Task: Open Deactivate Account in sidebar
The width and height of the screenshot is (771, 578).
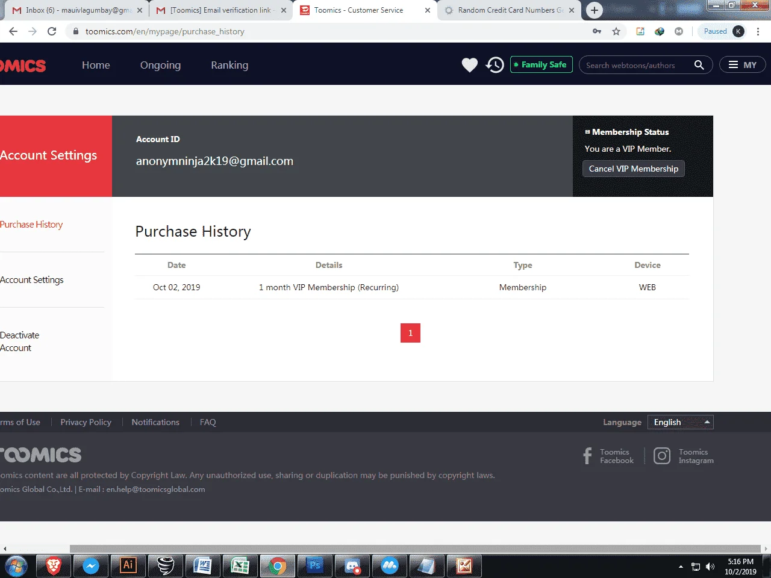Action: point(20,341)
